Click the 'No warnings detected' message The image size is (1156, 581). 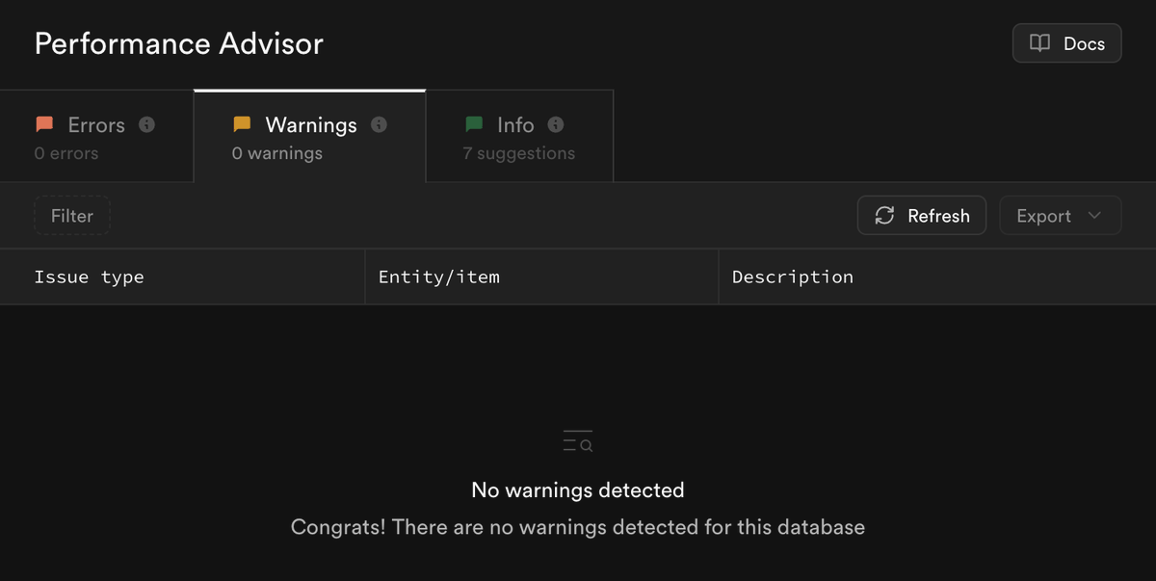(578, 490)
